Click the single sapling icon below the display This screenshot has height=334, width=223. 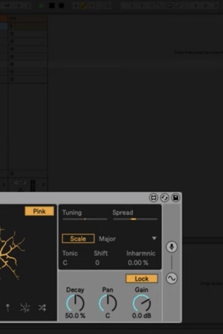point(8,308)
